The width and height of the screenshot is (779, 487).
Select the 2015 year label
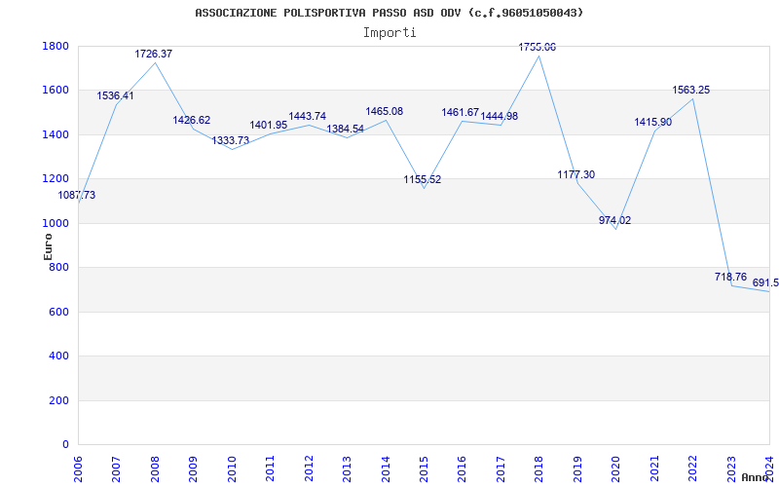click(x=424, y=469)
